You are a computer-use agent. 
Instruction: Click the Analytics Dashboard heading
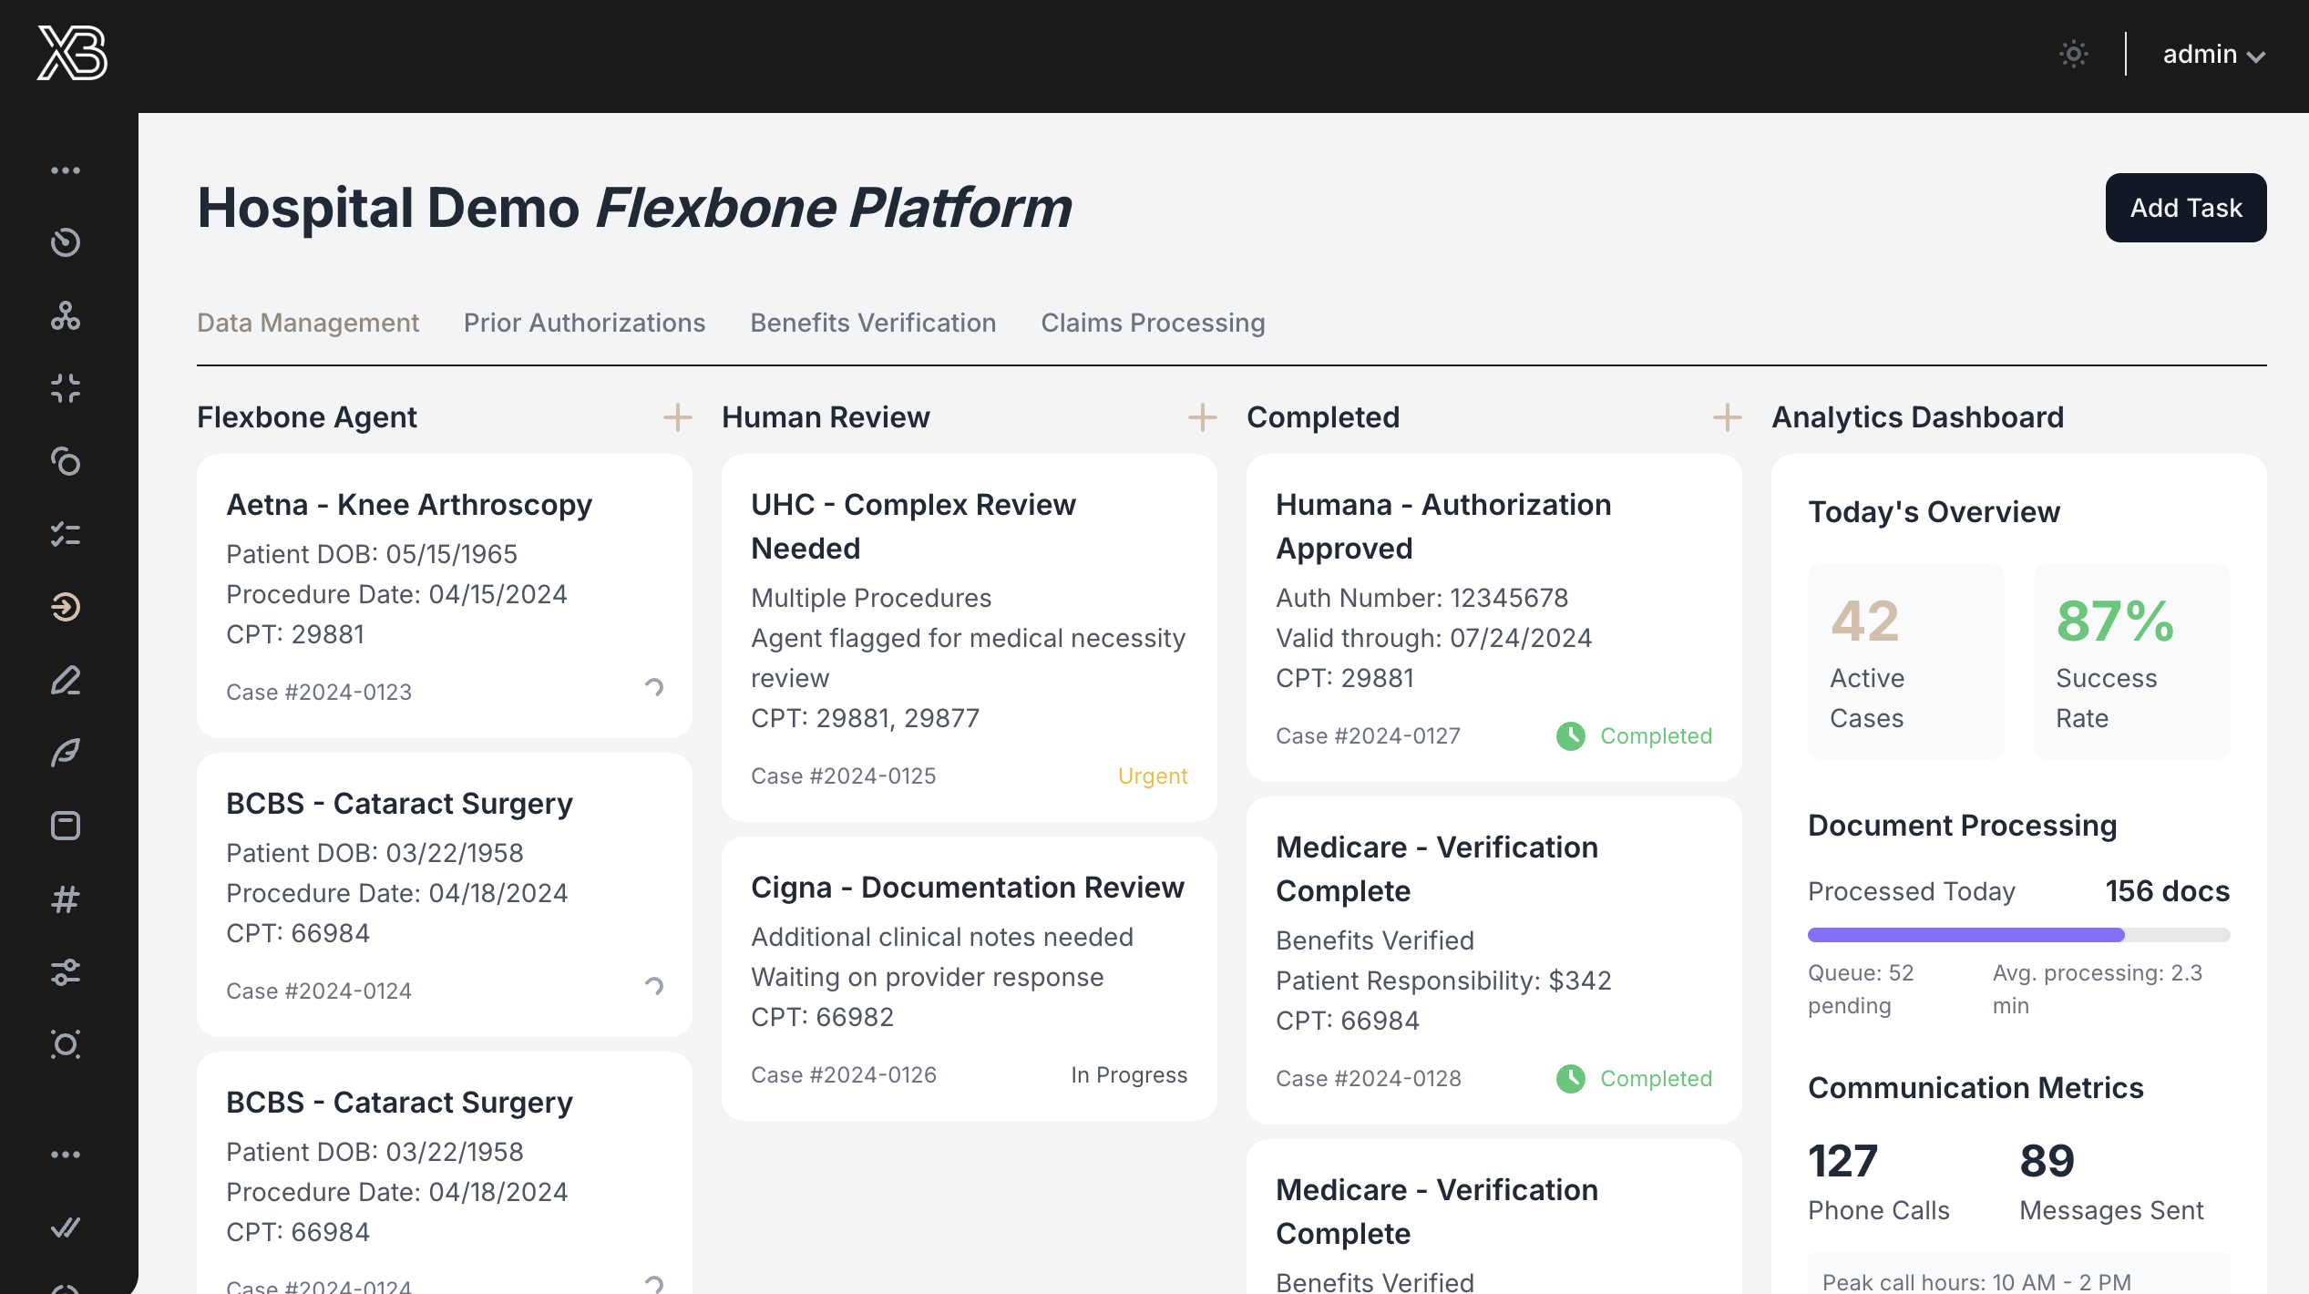tap(1917, 417)
